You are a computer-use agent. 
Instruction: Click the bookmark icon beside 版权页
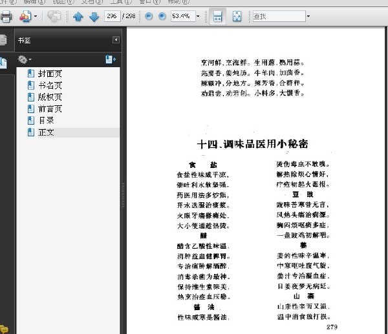(31, 97)
